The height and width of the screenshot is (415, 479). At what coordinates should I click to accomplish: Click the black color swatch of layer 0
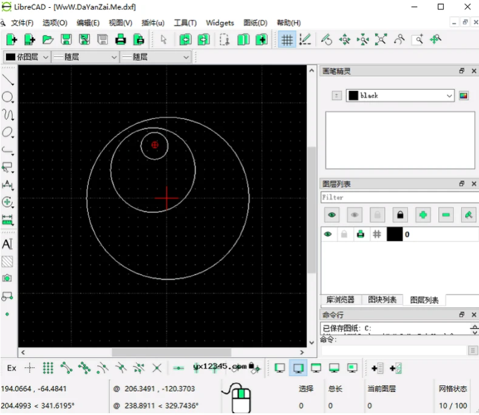click(395, 234)
